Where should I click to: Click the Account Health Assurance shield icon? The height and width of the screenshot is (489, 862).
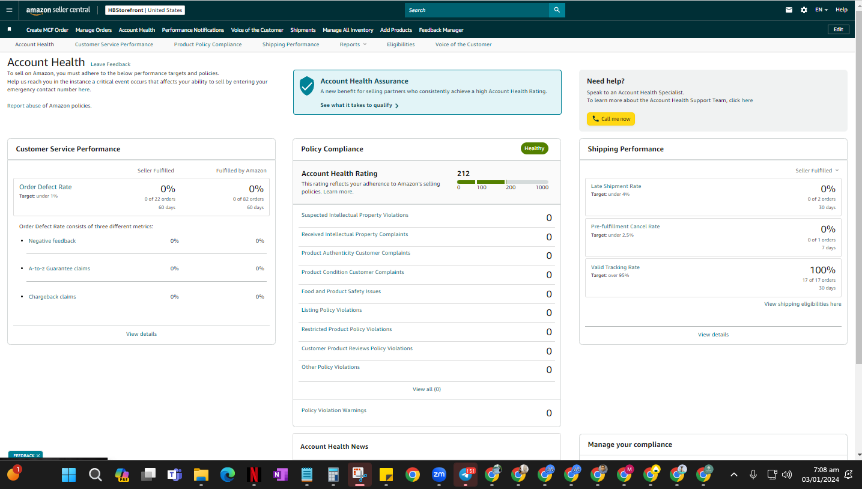[307, 86]
